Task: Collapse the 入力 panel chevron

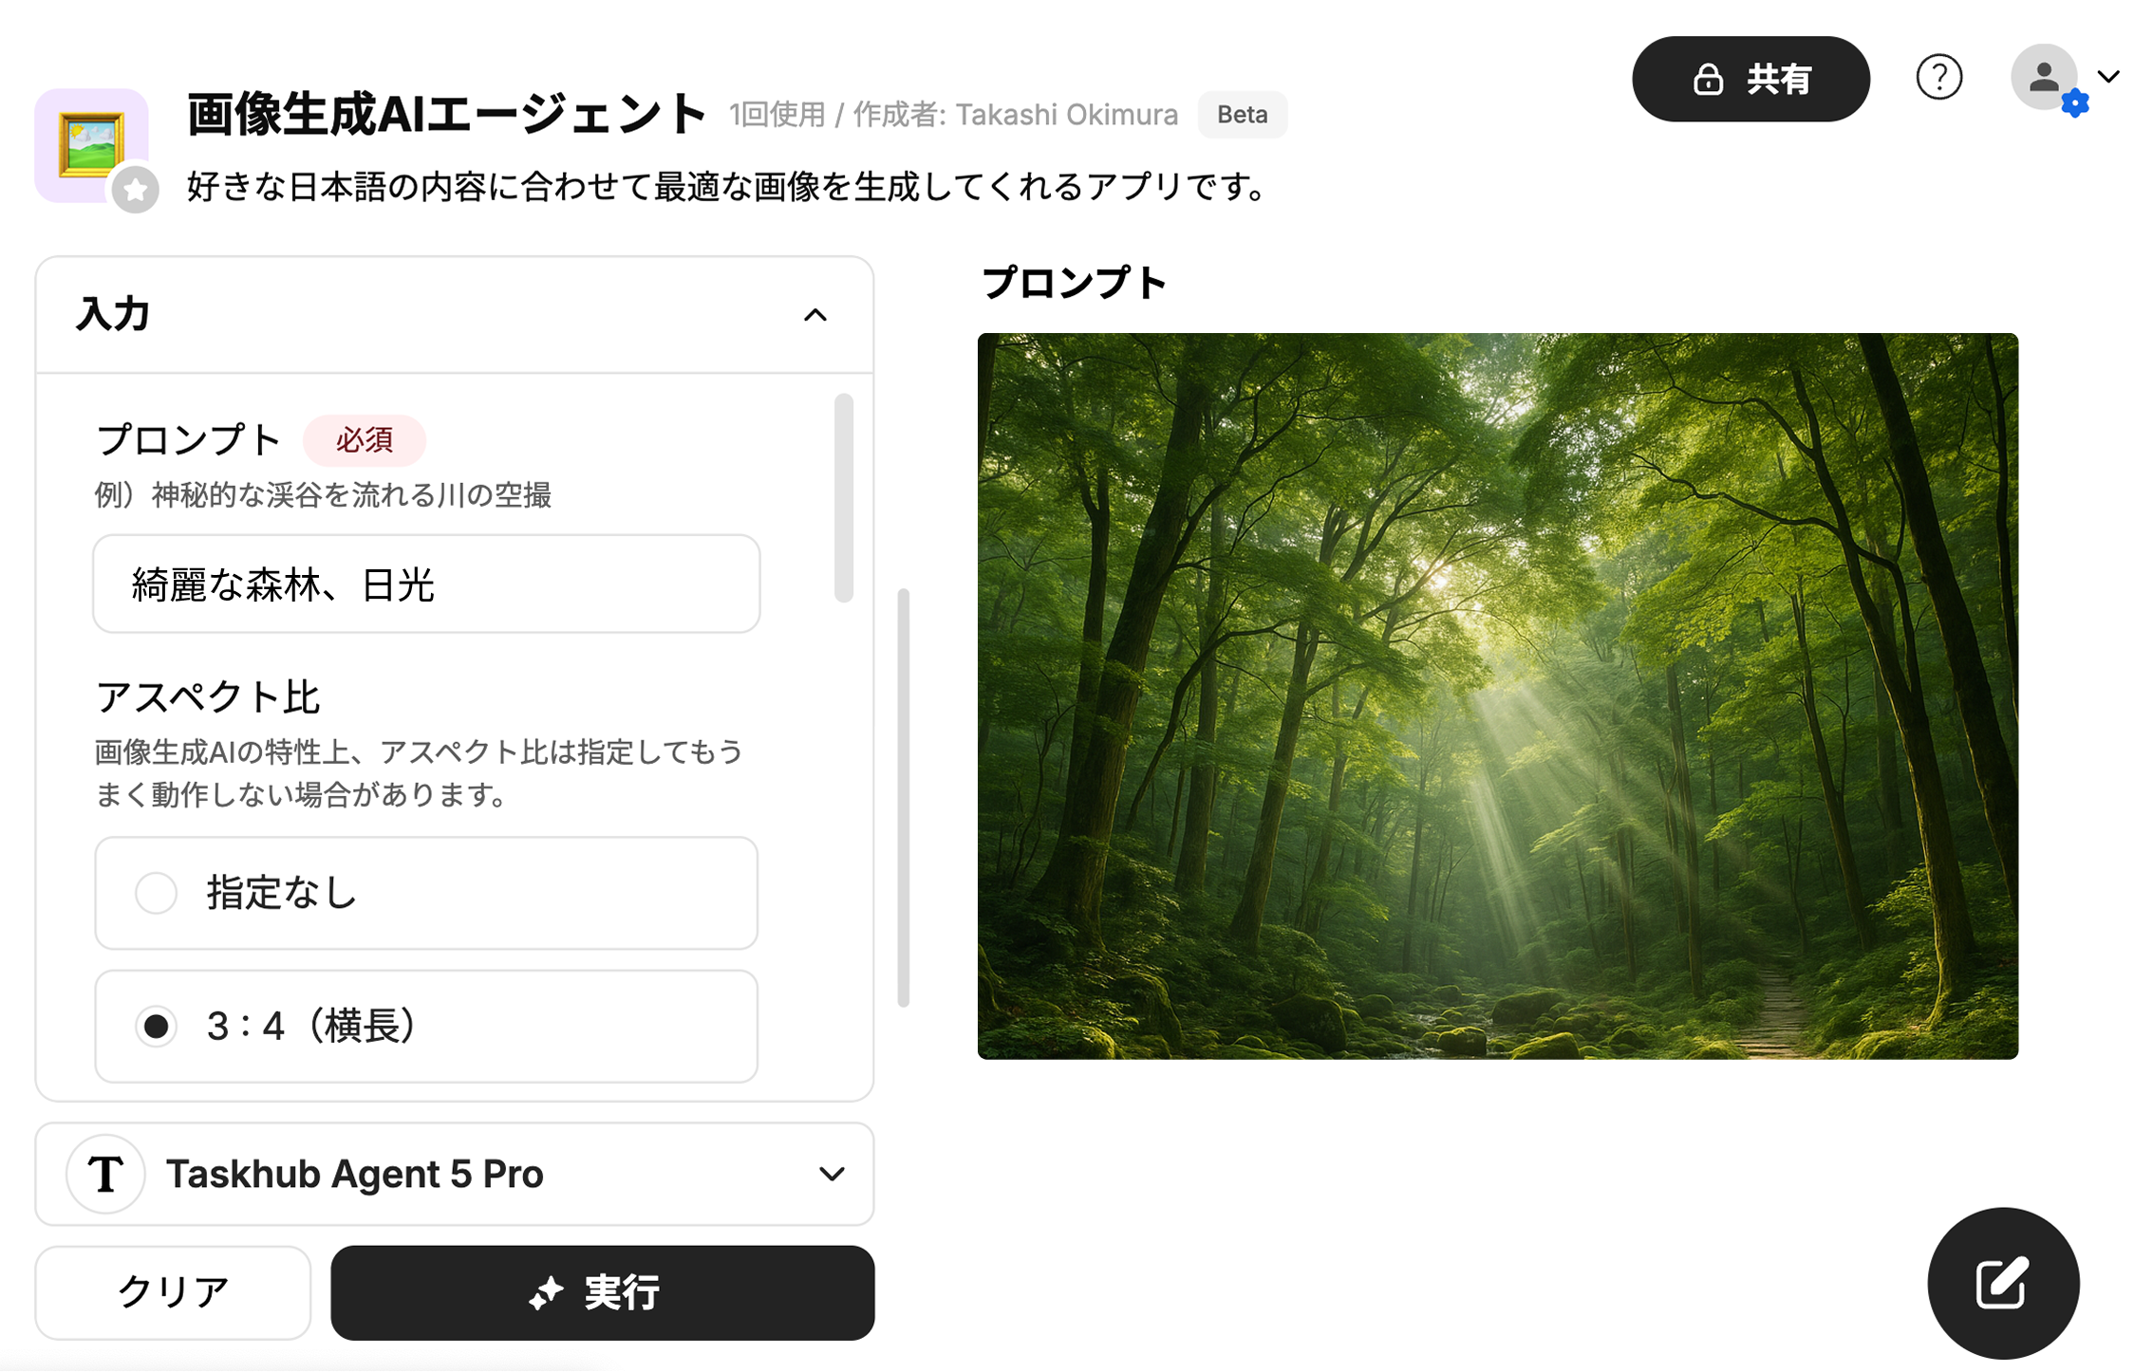Action: tap(815, 315)
